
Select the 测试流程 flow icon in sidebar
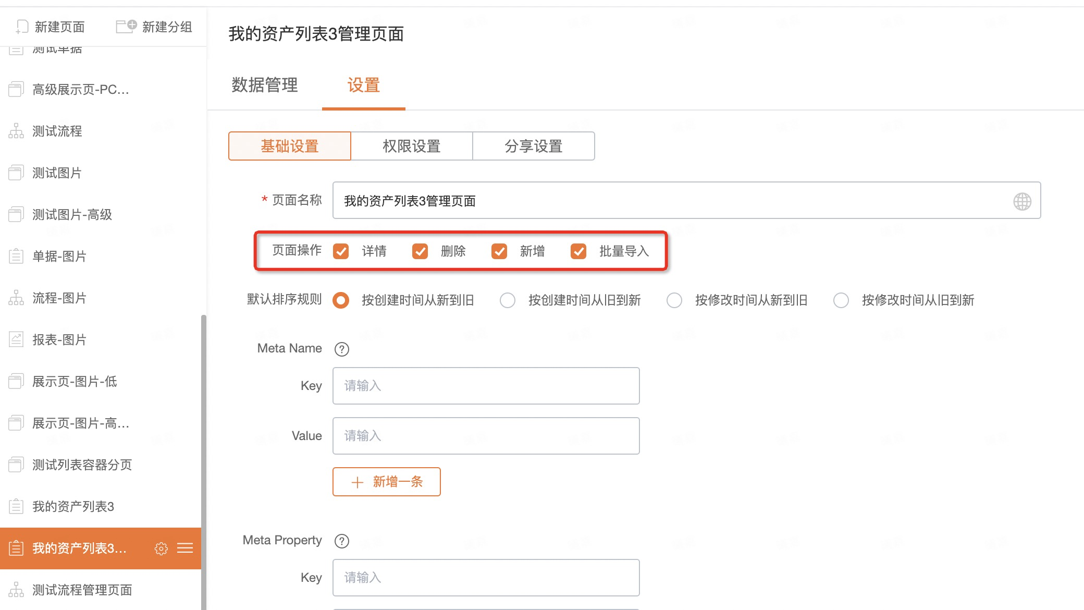tap(16, 131)
